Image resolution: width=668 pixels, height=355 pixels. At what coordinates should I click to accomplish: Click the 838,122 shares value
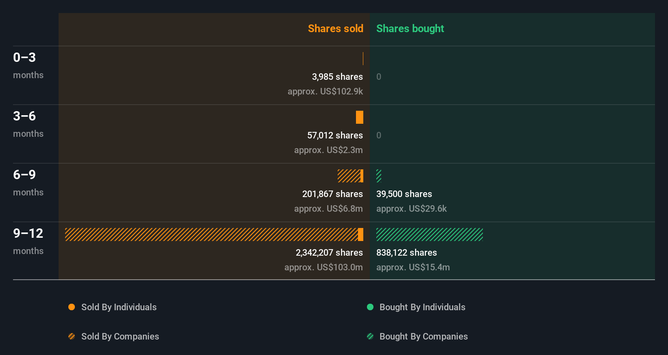(x=406, y=252)
